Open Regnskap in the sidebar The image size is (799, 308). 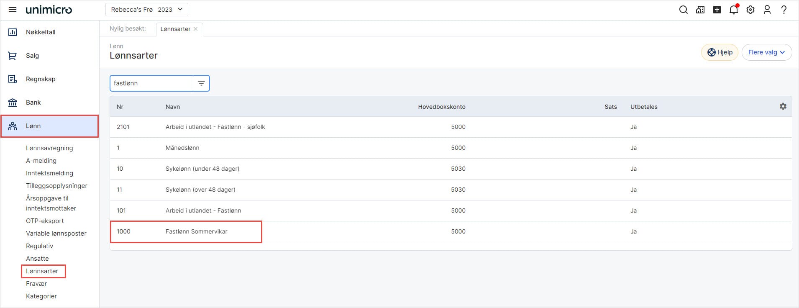(x=41, y=79)
